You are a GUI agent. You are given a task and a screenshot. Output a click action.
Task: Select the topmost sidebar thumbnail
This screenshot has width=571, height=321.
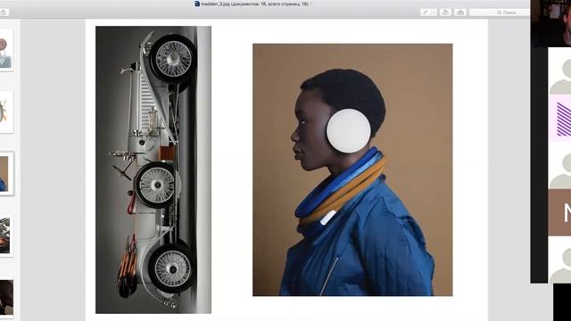click(5, 50)
